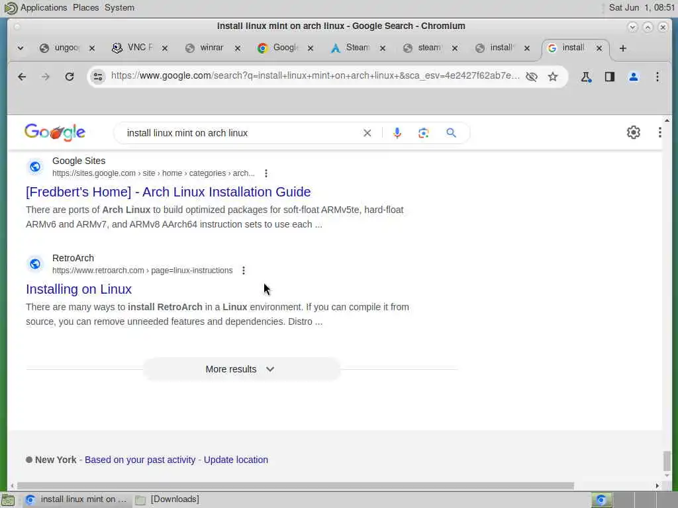
Task: Click the sites.google.com result URL
Action: tap(154, 173)
